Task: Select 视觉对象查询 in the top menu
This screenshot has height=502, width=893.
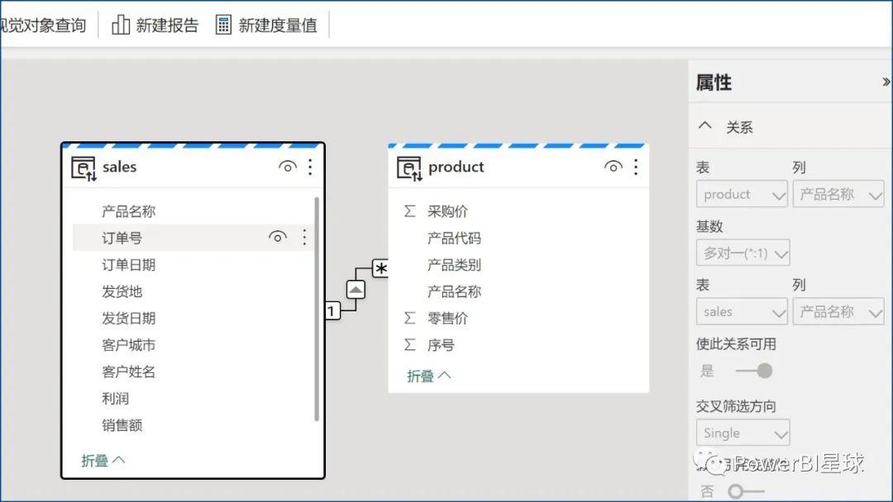Action: click(x=41, y=25)
